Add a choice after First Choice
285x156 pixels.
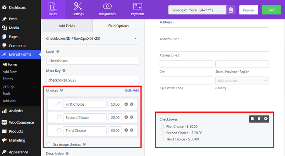126,104
